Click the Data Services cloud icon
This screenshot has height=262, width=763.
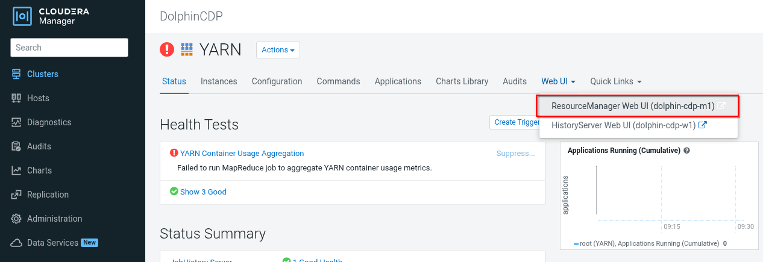pyautogui.click(x=16, y=243)
